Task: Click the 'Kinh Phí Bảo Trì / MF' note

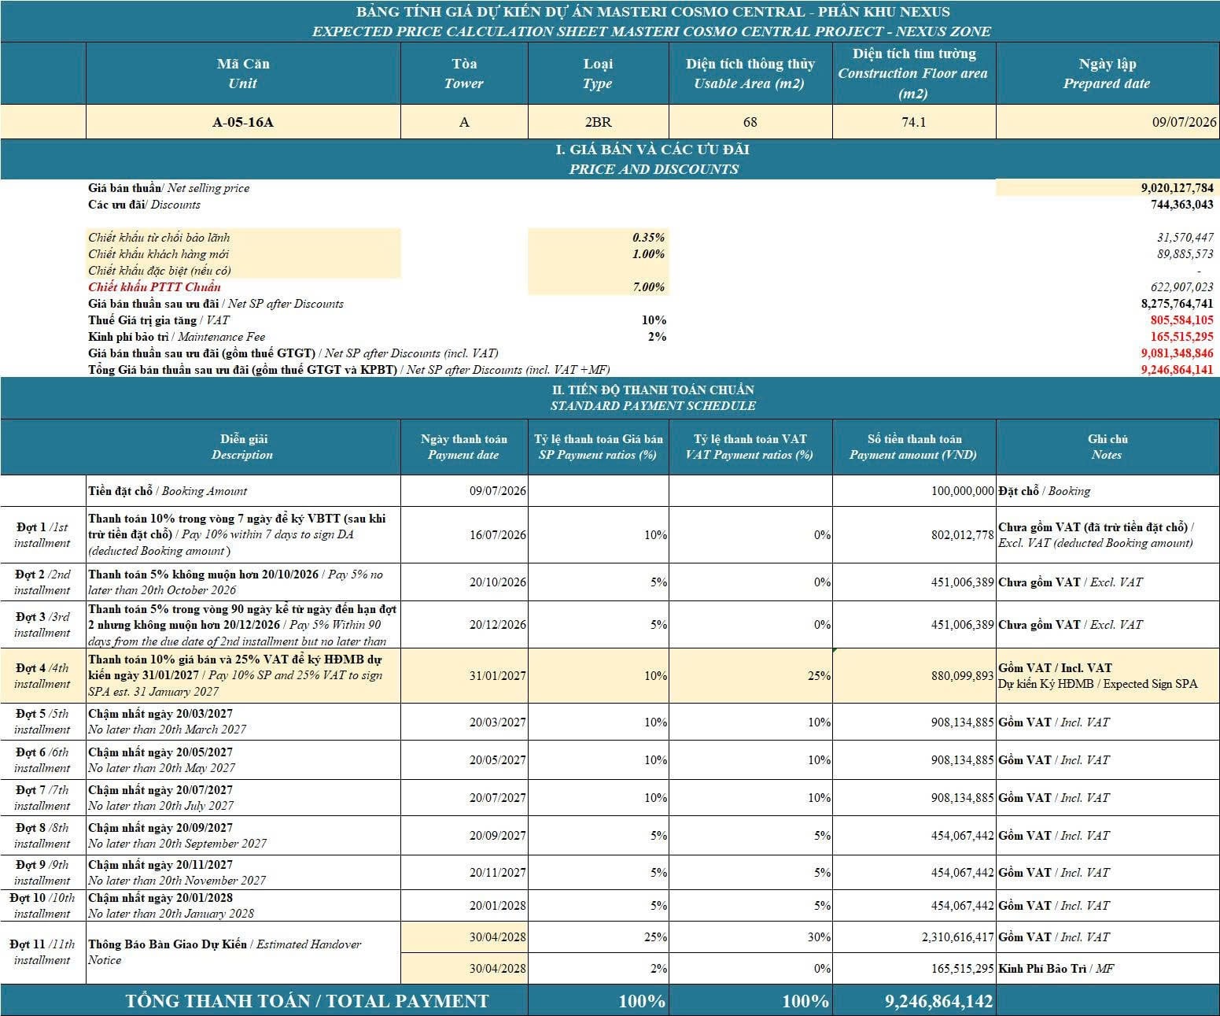Action: (x=1056, y=969)
